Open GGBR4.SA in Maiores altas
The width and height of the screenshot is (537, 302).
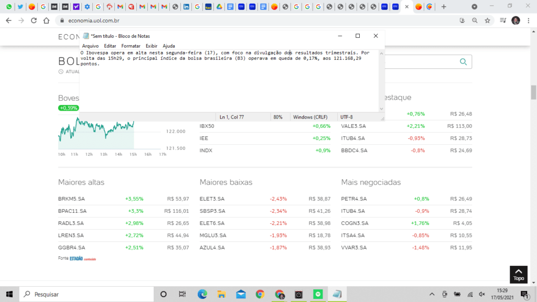click(71, 247)
